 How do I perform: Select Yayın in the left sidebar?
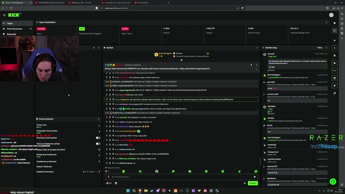click(x=17, y=23)
